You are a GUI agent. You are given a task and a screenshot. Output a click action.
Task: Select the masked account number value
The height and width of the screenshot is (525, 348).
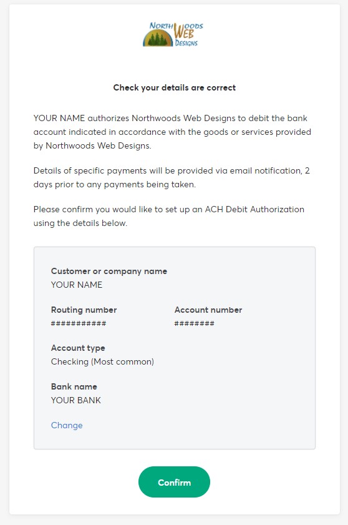195,323
